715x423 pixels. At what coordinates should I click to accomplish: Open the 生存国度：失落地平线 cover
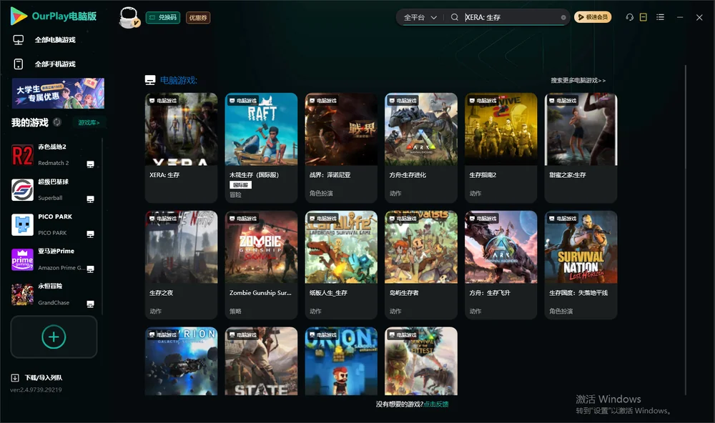pos(581,247)
